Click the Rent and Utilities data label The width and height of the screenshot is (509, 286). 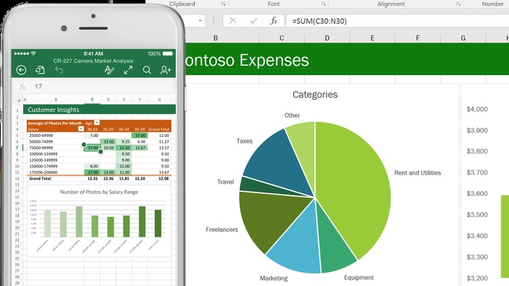point(417,173)
